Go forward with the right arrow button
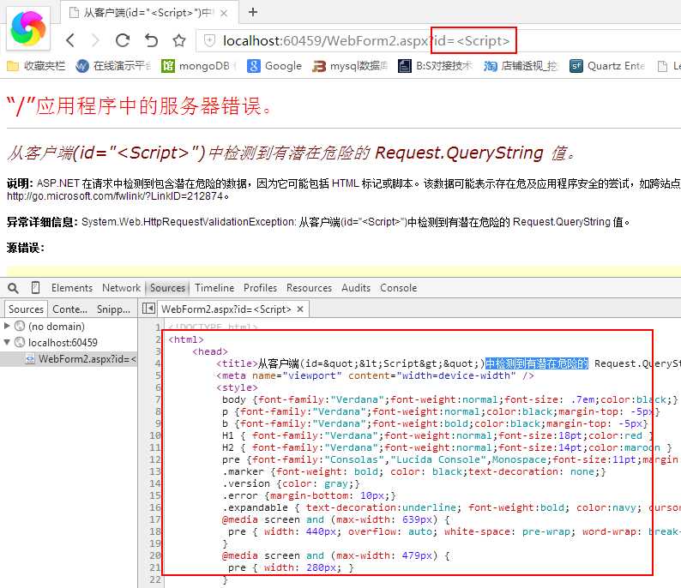681x588 pixels. tap(95, 40)
